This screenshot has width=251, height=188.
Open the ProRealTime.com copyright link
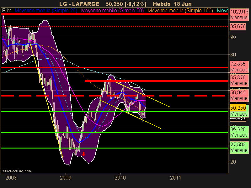(x=16, y=171)
